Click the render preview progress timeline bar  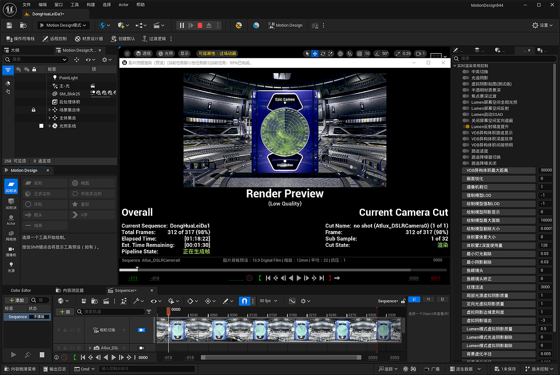[x=283, y=270]
